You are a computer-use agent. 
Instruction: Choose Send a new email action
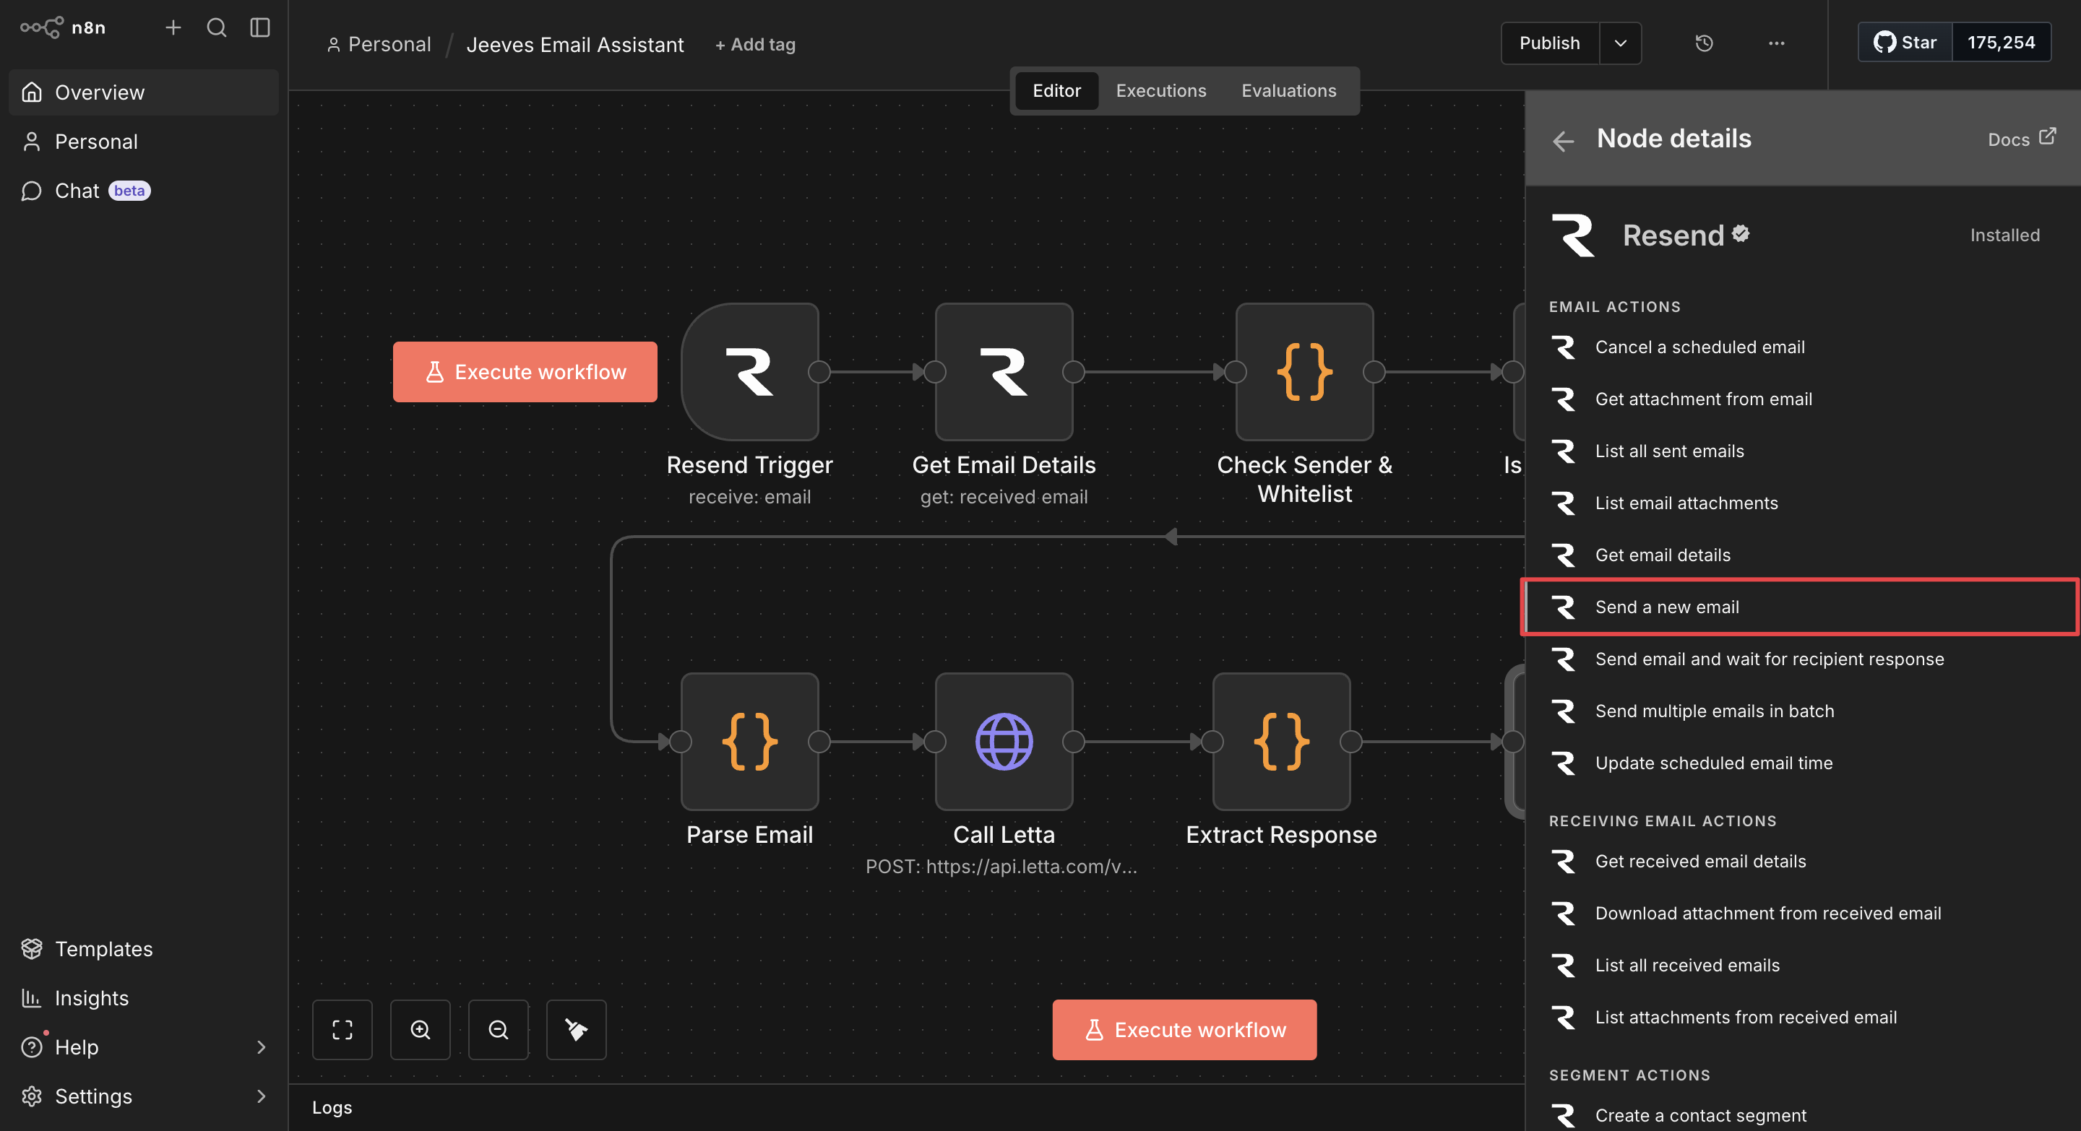(x=1666, y=607)
